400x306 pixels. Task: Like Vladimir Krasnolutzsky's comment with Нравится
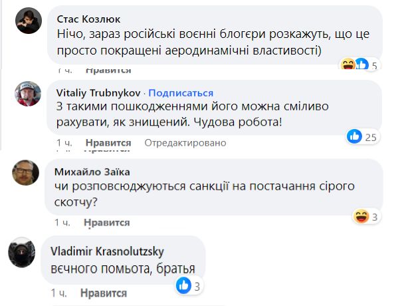click(104, 293)
